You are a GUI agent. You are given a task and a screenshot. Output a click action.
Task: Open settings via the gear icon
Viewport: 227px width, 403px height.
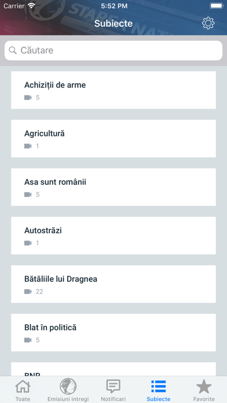[x=208, y=23]
